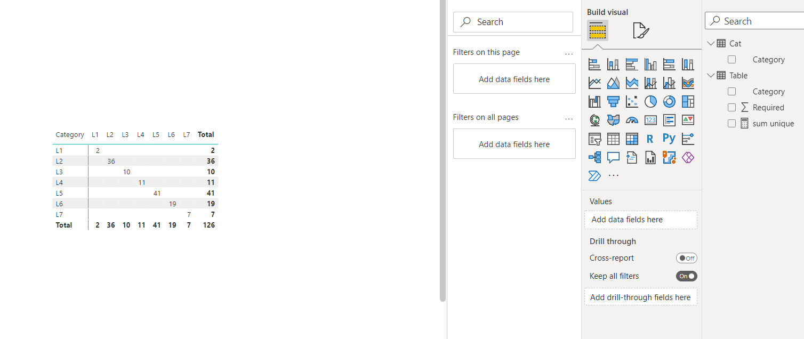Image resolution: width=804 pixels, height=339 pixels.
Task: Select the KPI visual
Action: pos(688,120)
